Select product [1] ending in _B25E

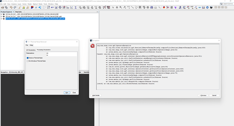(x=32, y=14)
